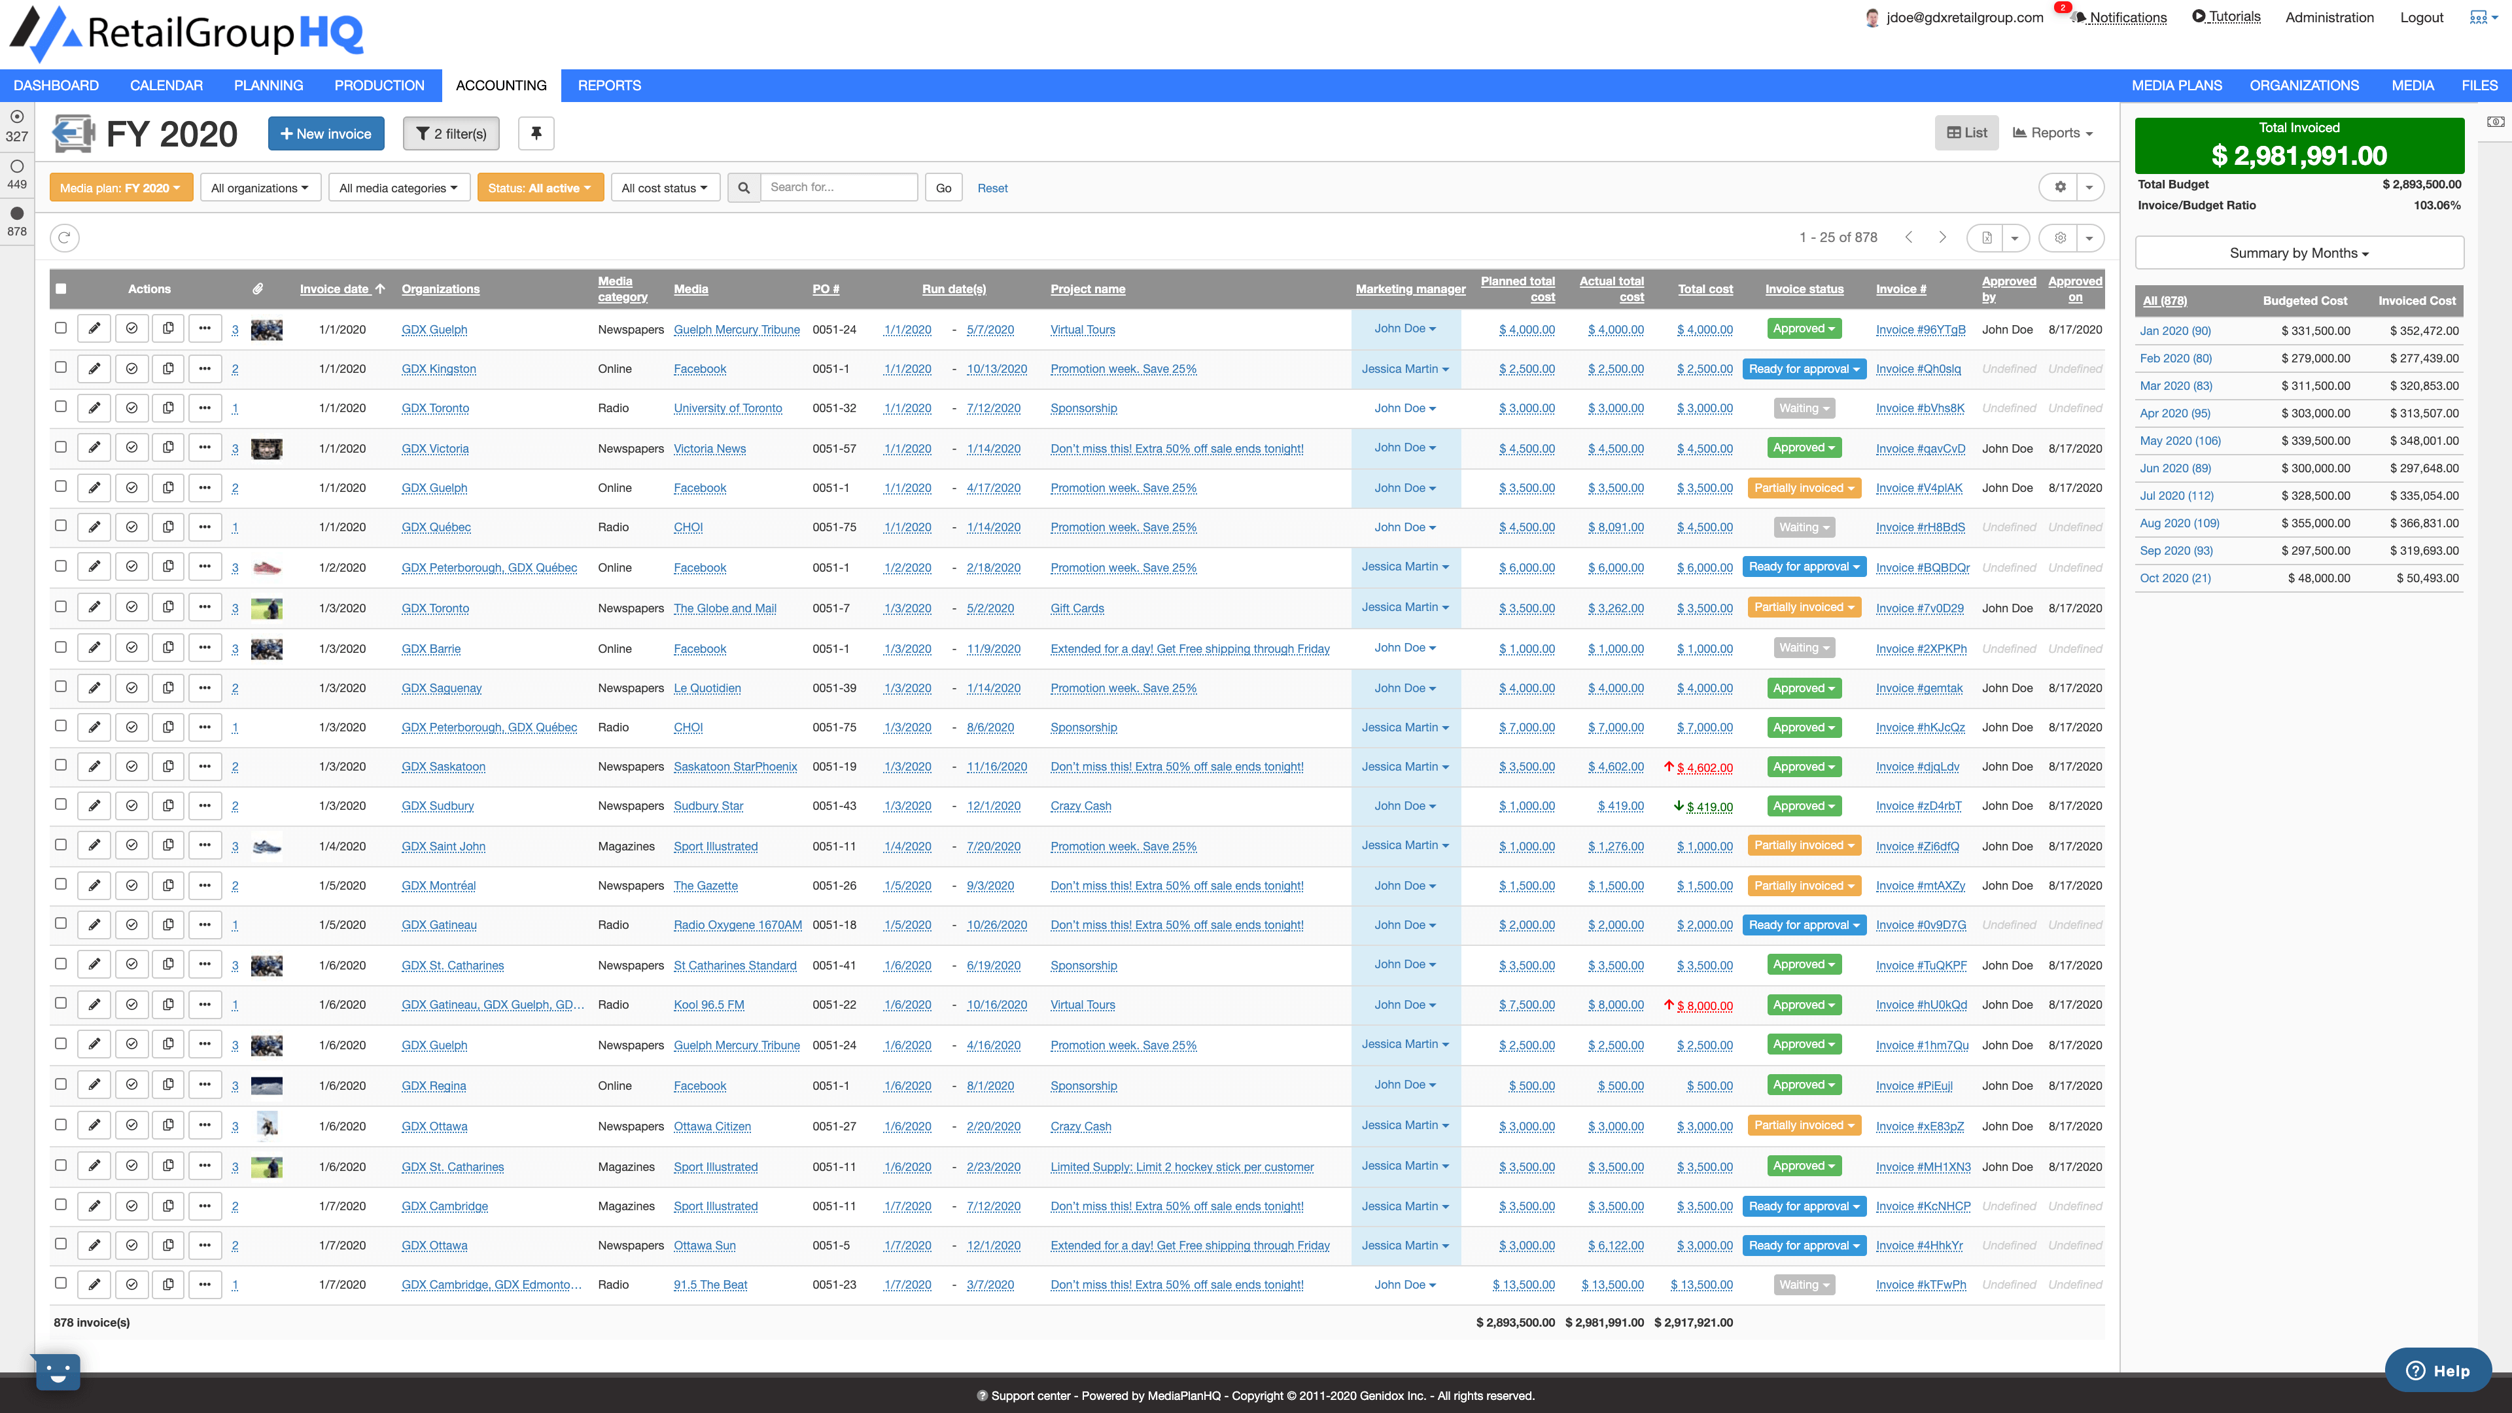Click the New invoice button
This screenshot has height=1413, width=2512.
(x=326, y=133)
